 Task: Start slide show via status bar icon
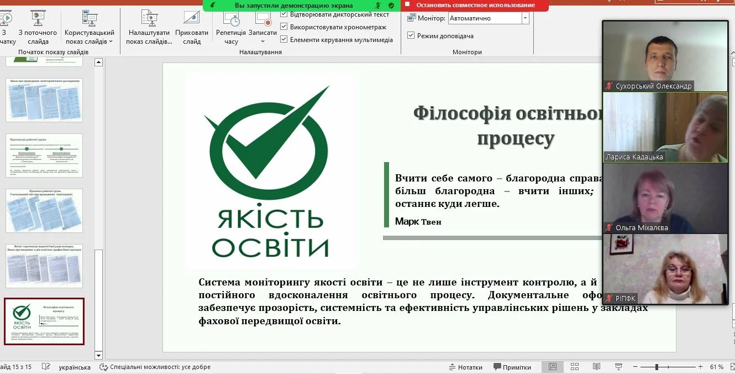point(618,366)
